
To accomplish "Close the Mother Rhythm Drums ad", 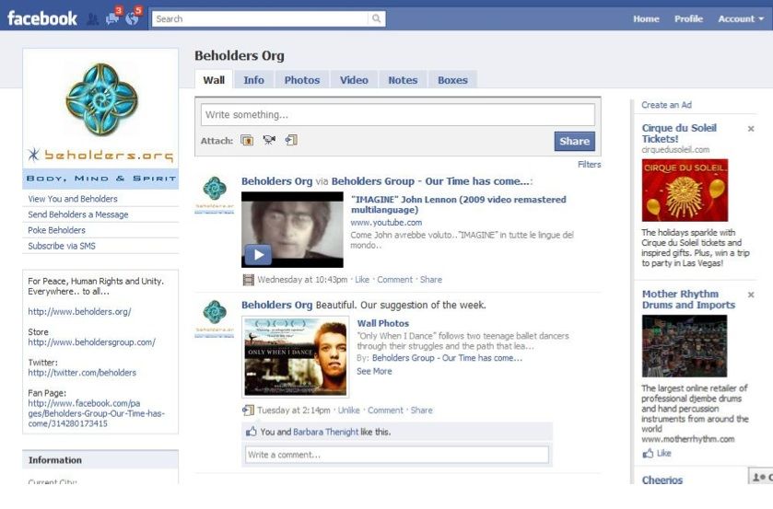I will pos(751,295).
